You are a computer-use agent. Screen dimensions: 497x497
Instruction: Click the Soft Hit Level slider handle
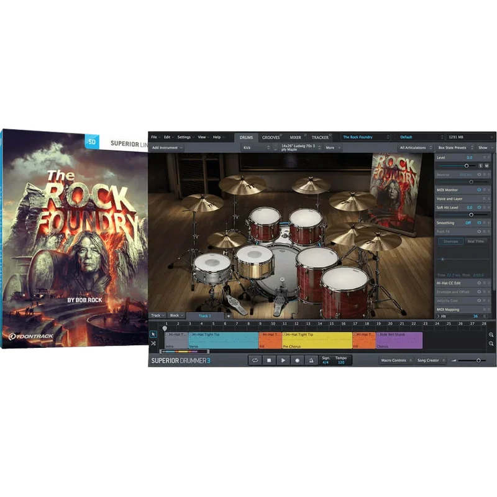472,215
